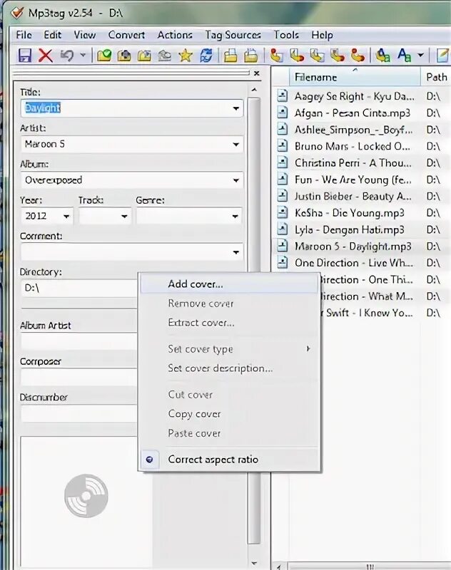The width and height of the screenshot is (451, 570).
Task: Open the Comment field dropdown
Action: (x=236, y=252)
